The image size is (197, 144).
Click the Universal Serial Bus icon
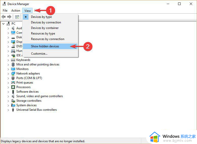click(13, 110)
